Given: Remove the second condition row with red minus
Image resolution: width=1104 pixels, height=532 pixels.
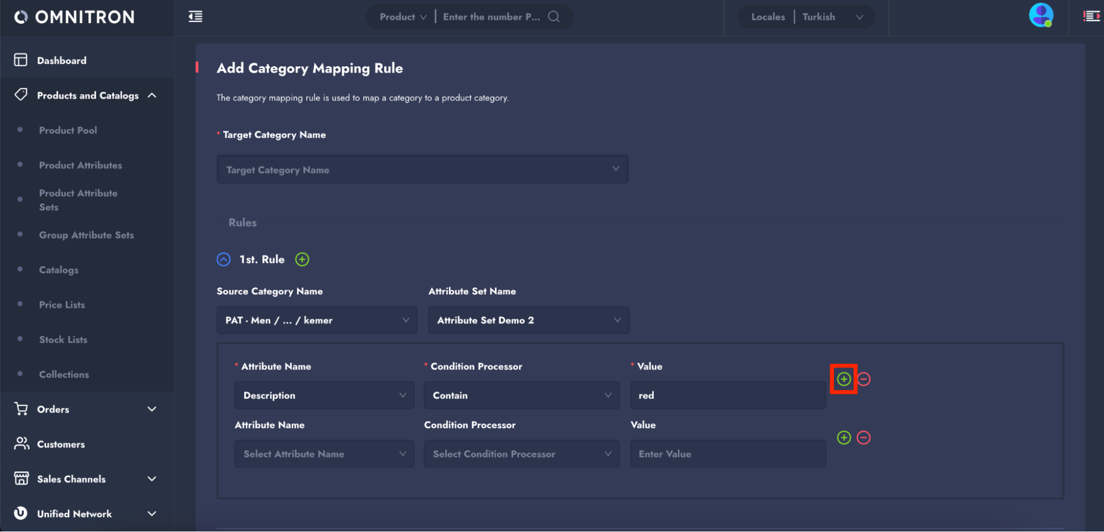Looking at the screenshot, I should click(863, 438).
